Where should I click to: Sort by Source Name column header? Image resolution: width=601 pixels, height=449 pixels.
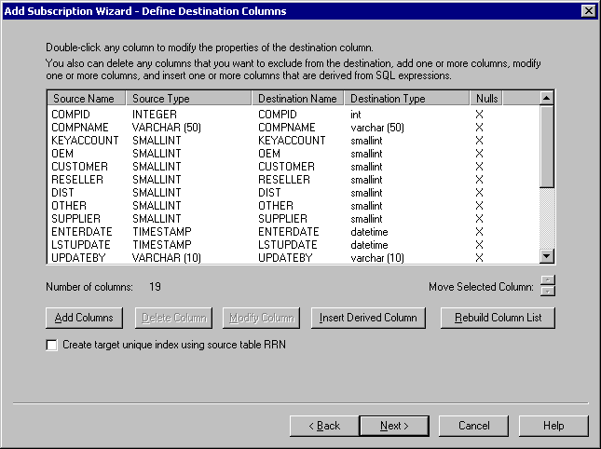tap(85, 98)
